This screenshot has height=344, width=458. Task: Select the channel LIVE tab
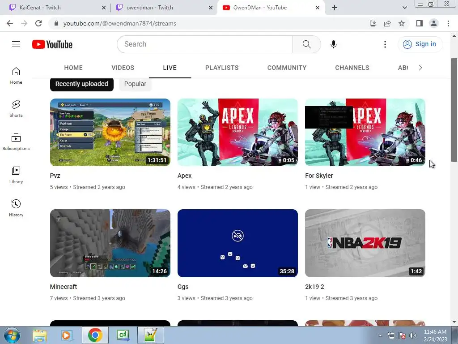pyautogui.click(x=170, y=68)
